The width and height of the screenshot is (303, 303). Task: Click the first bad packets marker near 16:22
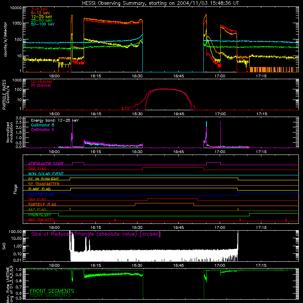115,220
